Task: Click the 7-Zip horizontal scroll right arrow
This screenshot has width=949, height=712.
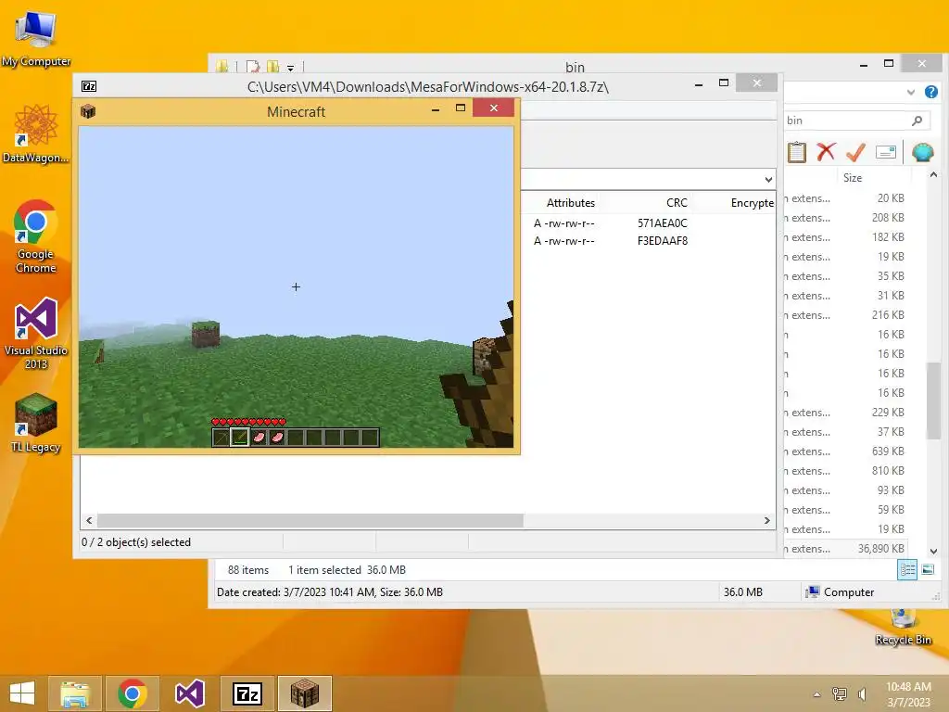Action: 766,521
